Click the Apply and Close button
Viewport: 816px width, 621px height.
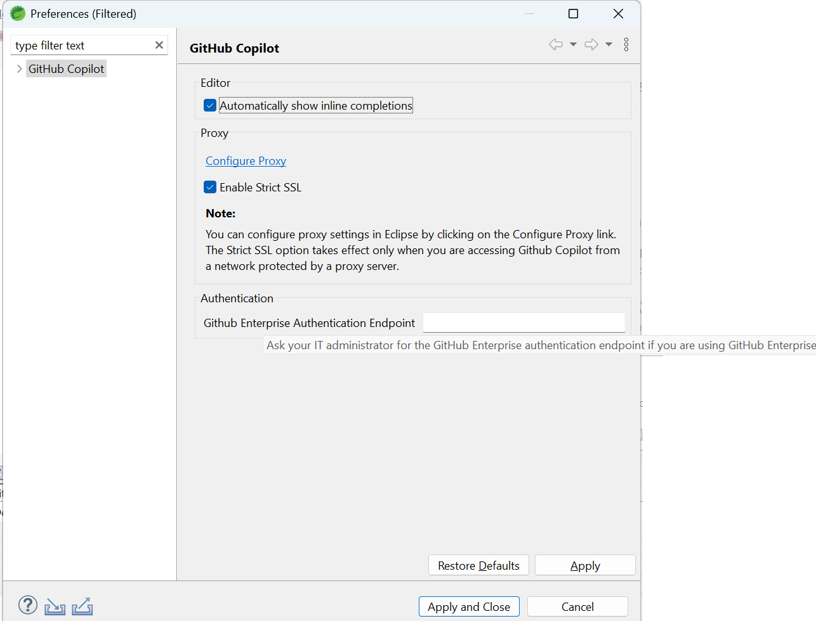point(469,606)
